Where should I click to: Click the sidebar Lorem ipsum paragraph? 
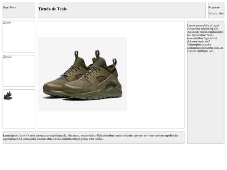coord(205,38)
